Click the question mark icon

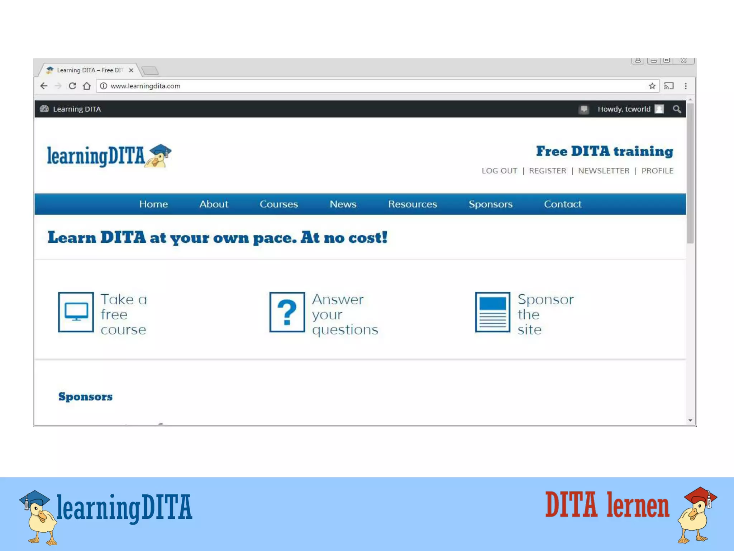pyautogui.click(x=287, y=312)
